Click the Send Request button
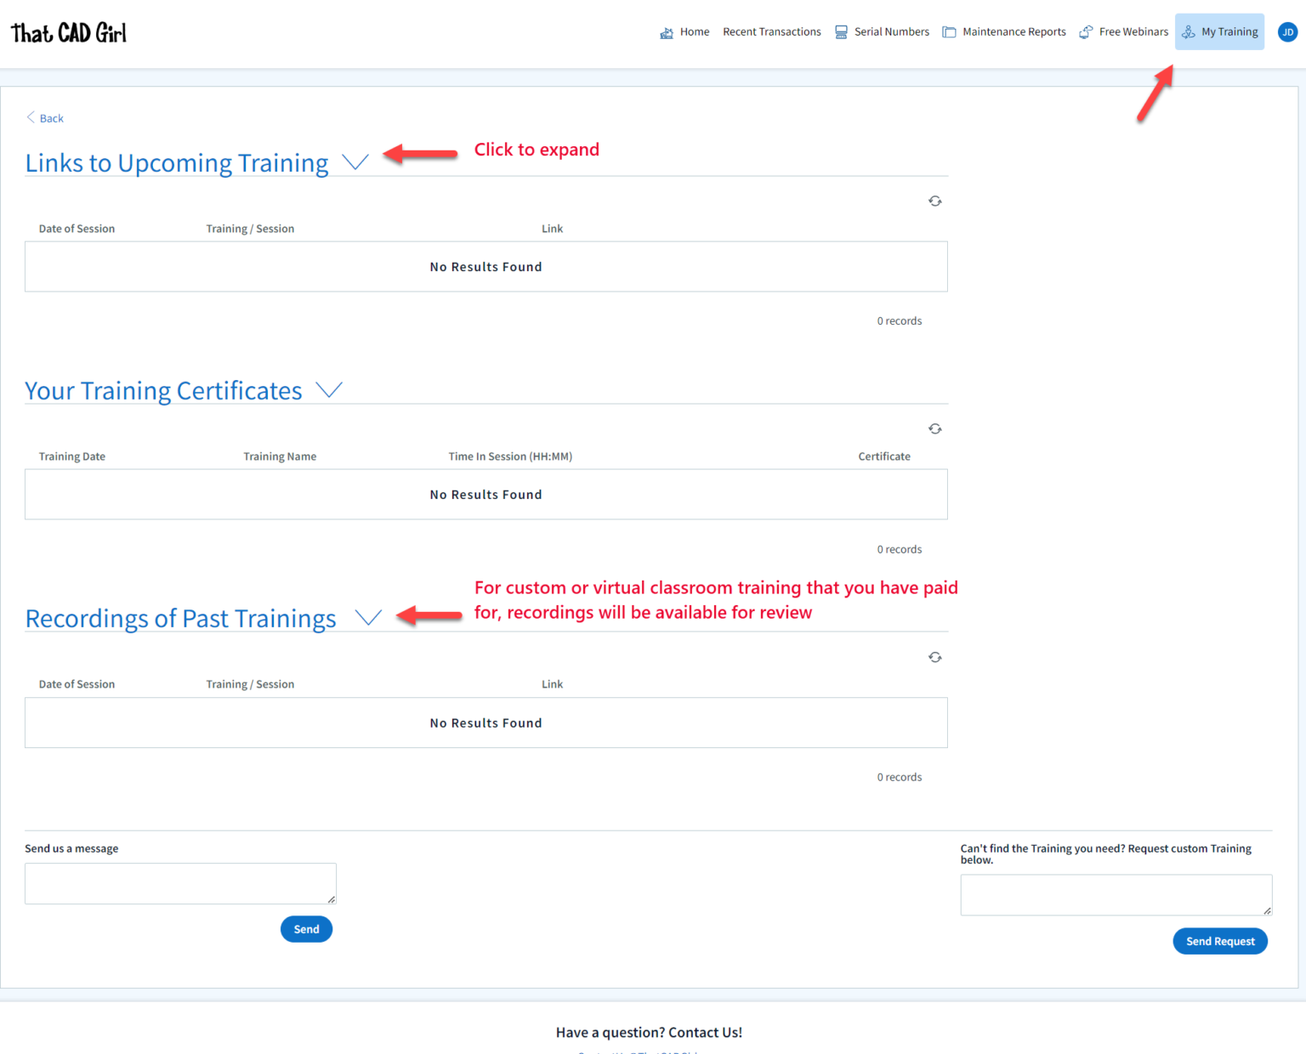The width and height of the screenshot is (1306, 1054). pos(1220,941)
